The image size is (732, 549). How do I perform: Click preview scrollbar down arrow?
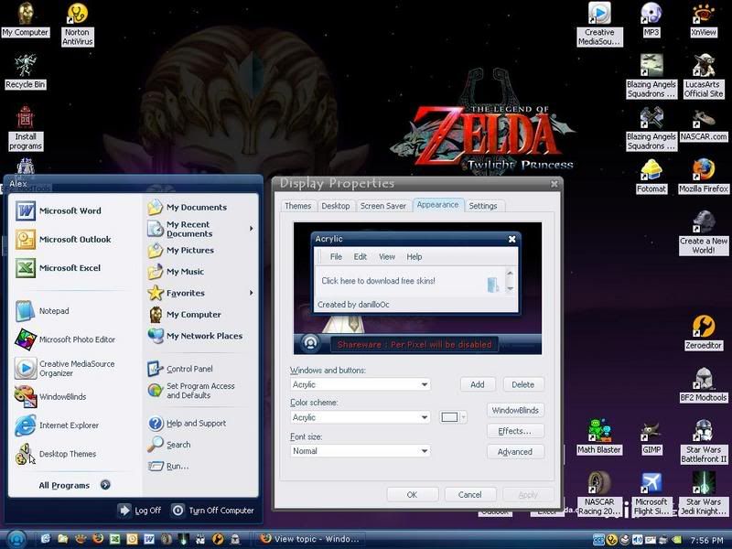(510, 288)
